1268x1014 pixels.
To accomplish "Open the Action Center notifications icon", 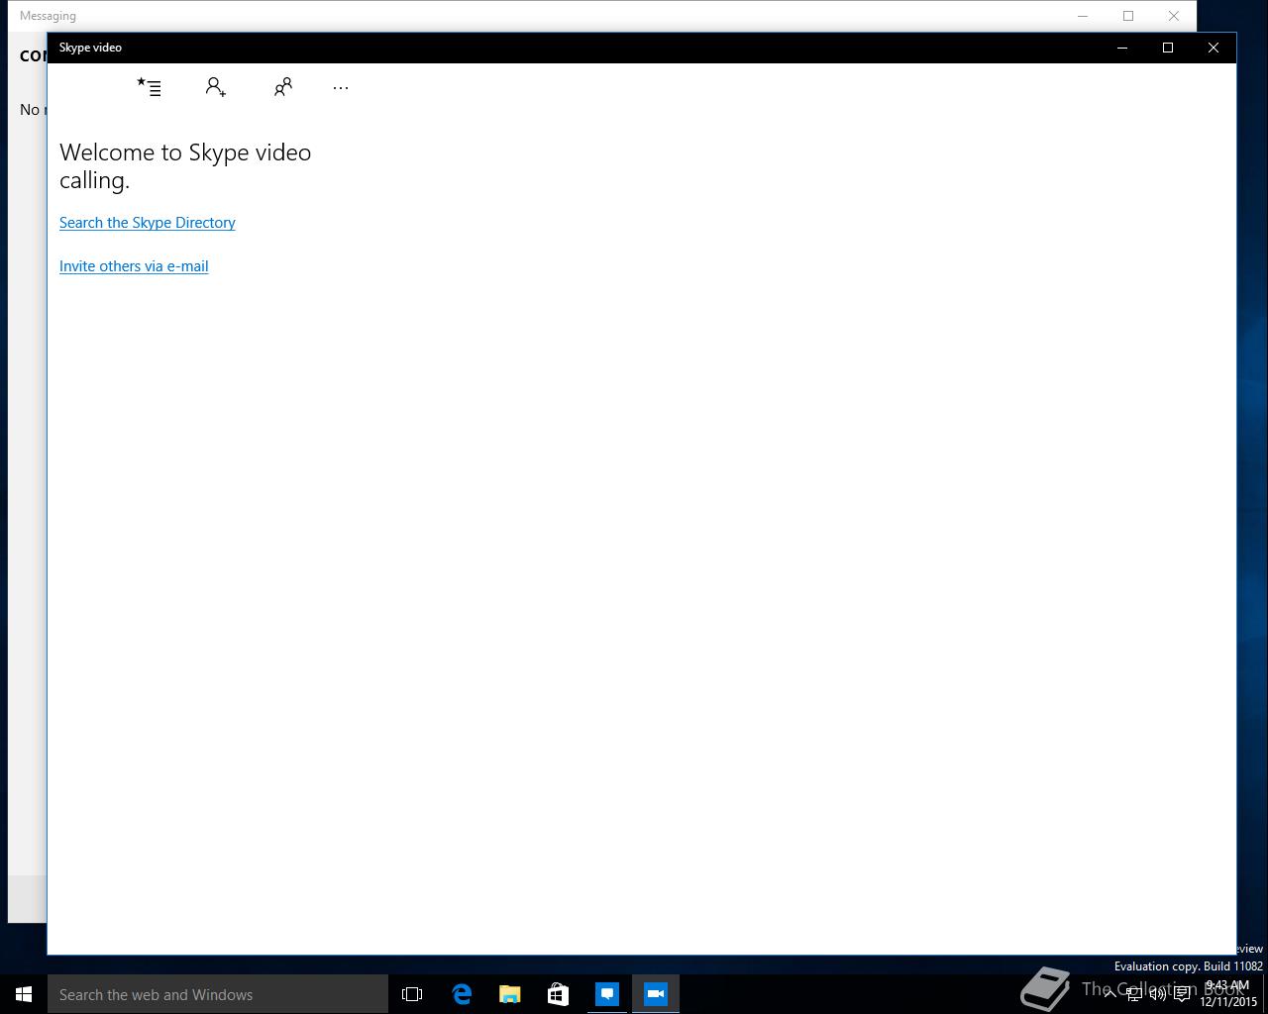I will [1182, 994].
